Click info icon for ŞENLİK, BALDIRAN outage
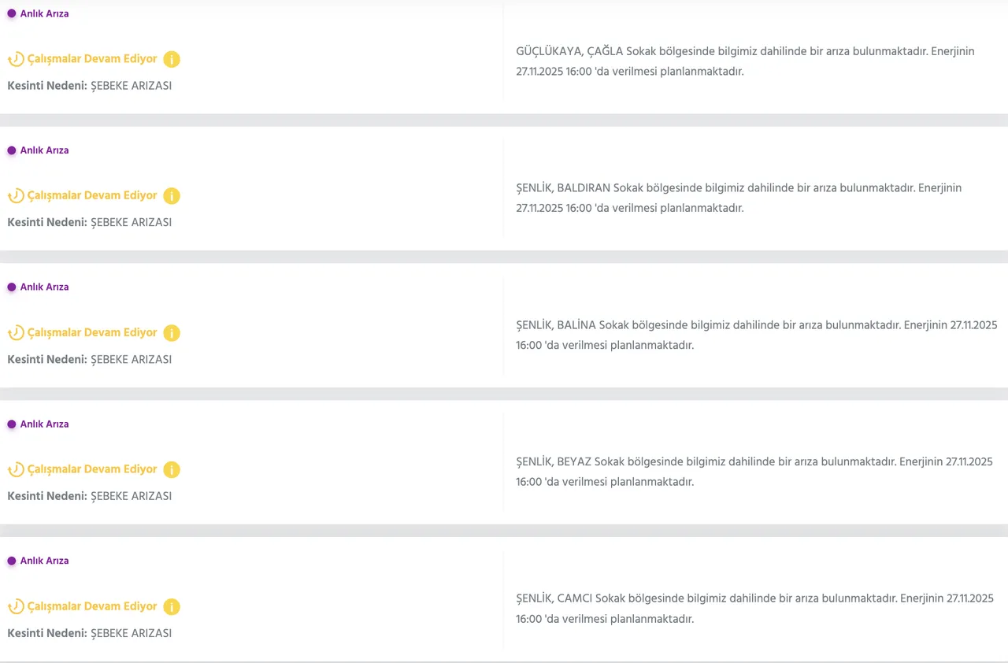The height and width of the screenshot is (663, 1008). 172,196
